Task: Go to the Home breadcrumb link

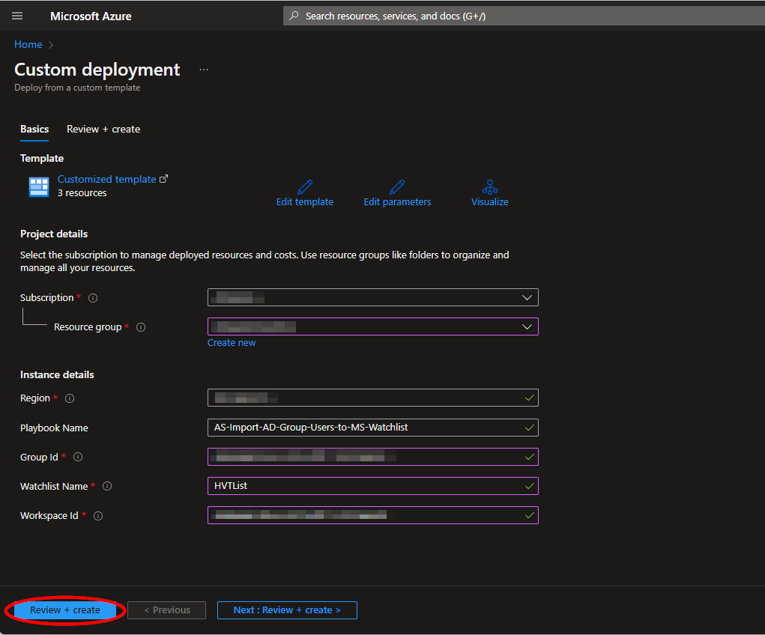Action: (x=28, y=44)
